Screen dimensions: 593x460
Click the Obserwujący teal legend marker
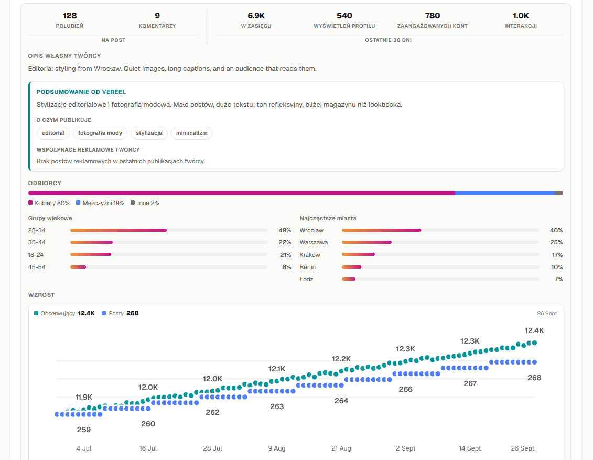[36, 313]
